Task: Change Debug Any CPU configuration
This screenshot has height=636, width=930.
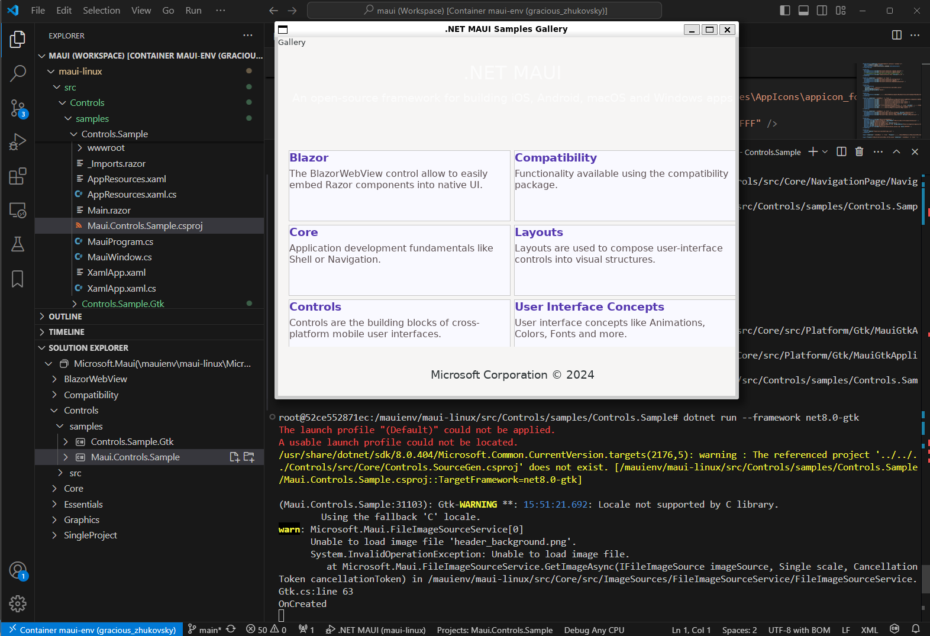Action: (x=594, y=629)
